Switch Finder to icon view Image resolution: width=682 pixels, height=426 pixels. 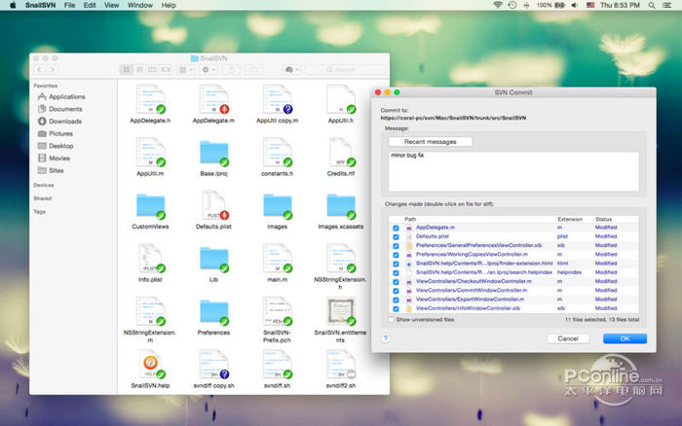pyautogui.click(x=127, y=69)
